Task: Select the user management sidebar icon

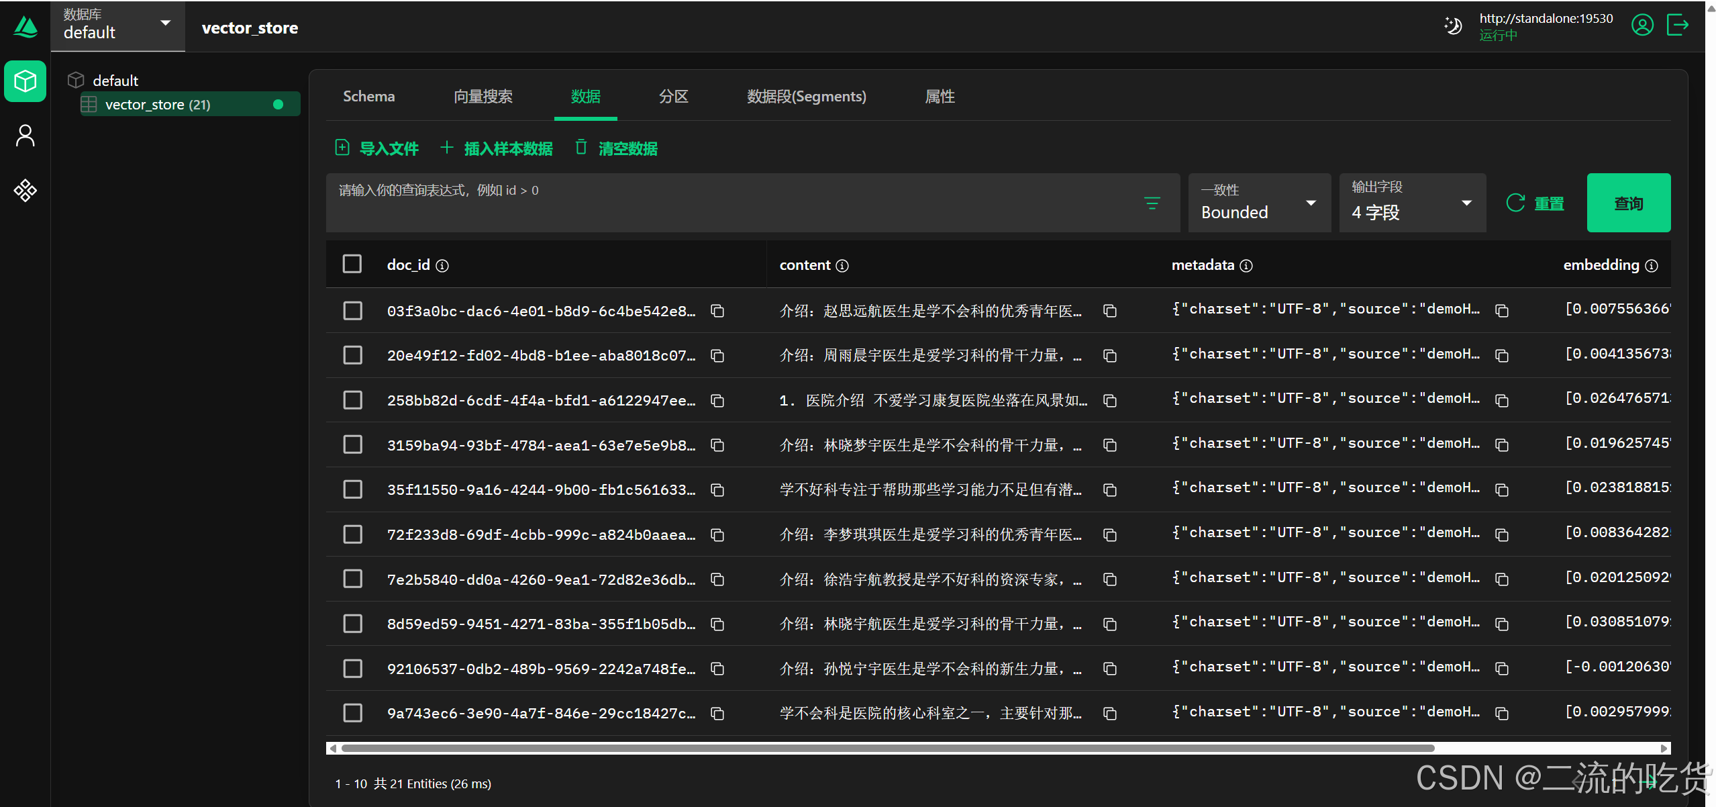Action: 24,135
